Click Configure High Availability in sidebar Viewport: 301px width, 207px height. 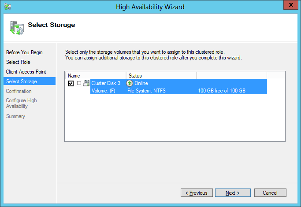click(x=22, y=103)
